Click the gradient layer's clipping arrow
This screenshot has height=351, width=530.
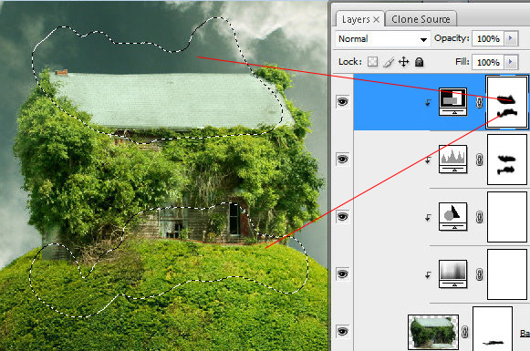pos(428,274)
